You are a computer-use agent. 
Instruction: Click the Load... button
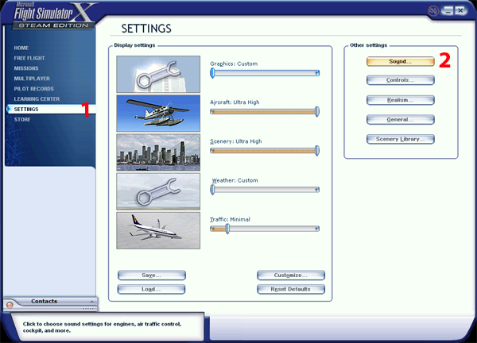(x=152, y=289)
